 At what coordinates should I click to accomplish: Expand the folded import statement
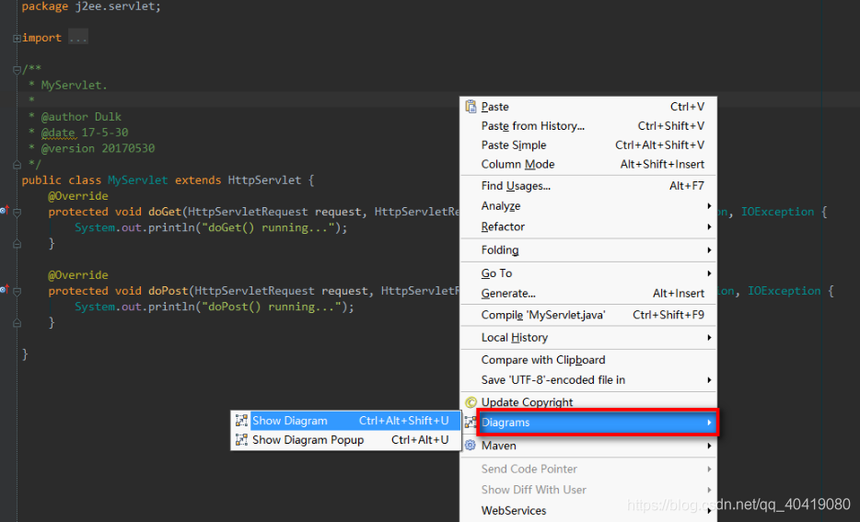coord(17,39)
